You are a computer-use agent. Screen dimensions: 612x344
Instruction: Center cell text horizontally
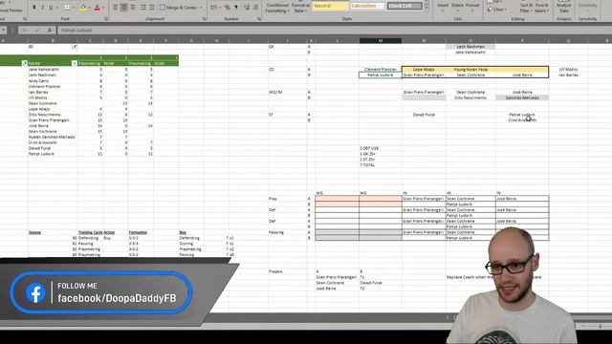pos(123,8)
